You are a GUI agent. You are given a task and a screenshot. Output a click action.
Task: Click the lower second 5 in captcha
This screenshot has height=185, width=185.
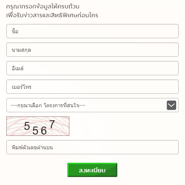(x=35, y=131)
